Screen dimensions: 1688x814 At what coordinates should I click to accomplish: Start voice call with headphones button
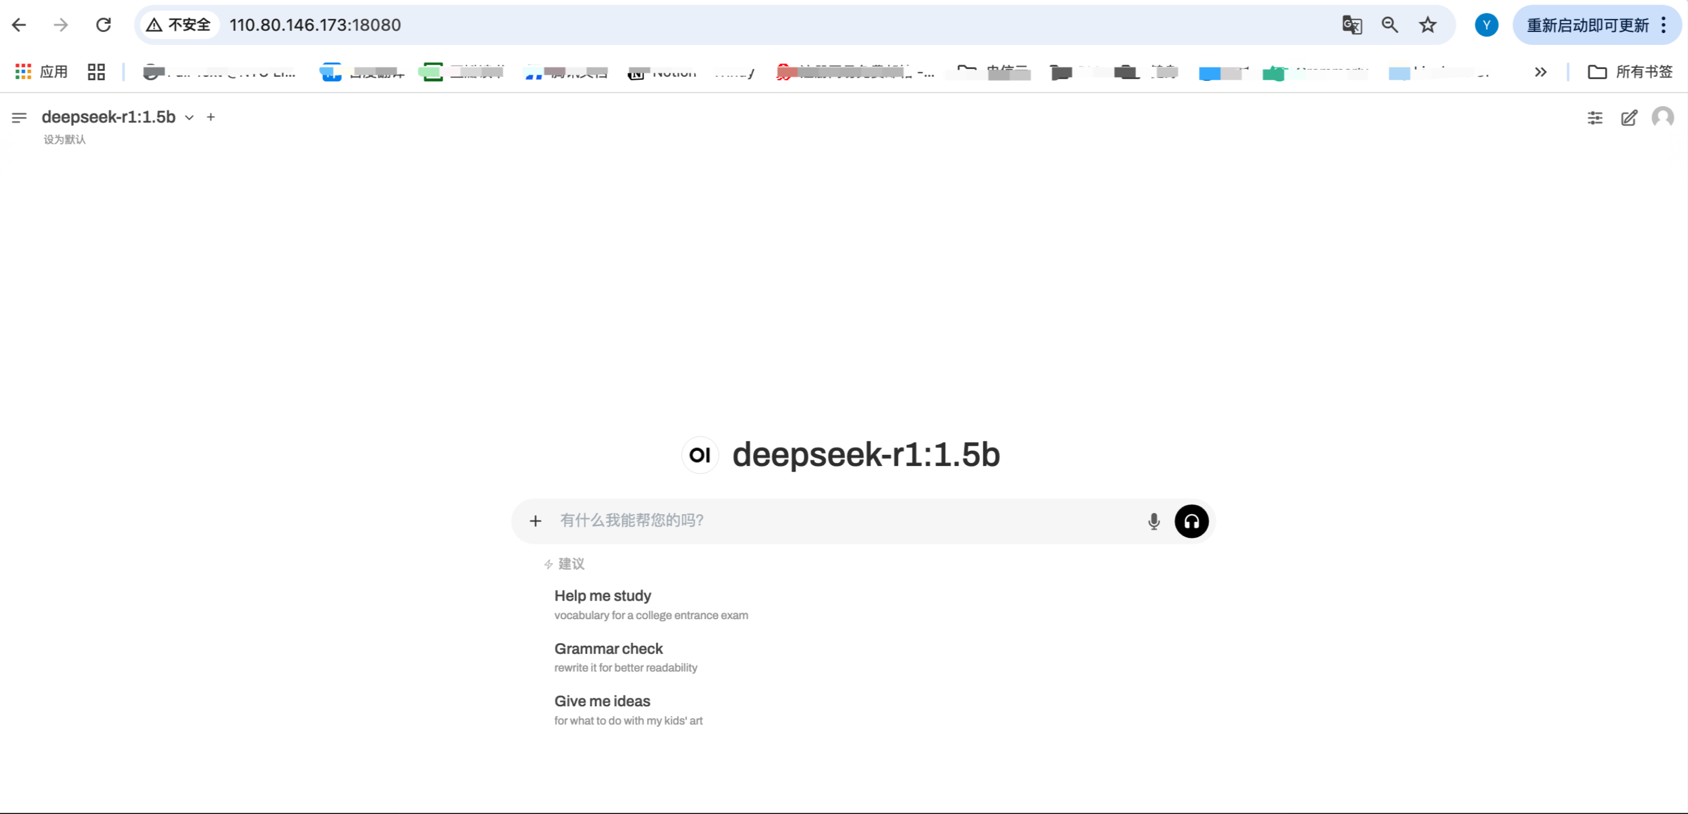tap(1191, 522)
